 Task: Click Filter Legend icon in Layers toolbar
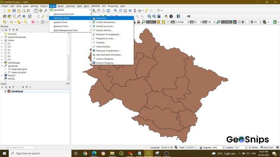click(x=13, y=87)
